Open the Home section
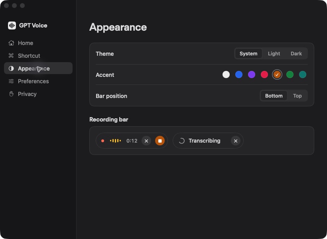Screen dimensions: 327x239 (x=38, y=43)
